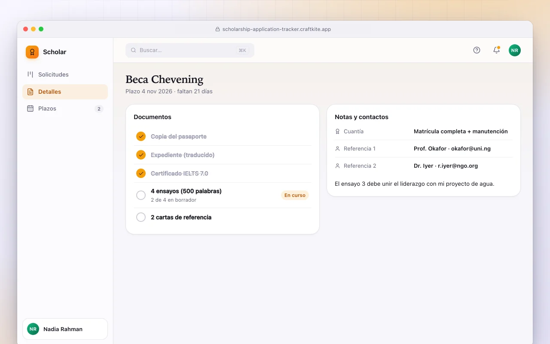
Task: Click the En curso status badge
Action: point(295,195)
